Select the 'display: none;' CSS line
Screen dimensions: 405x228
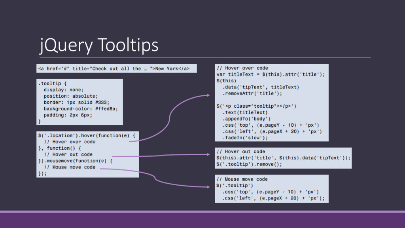64,90
